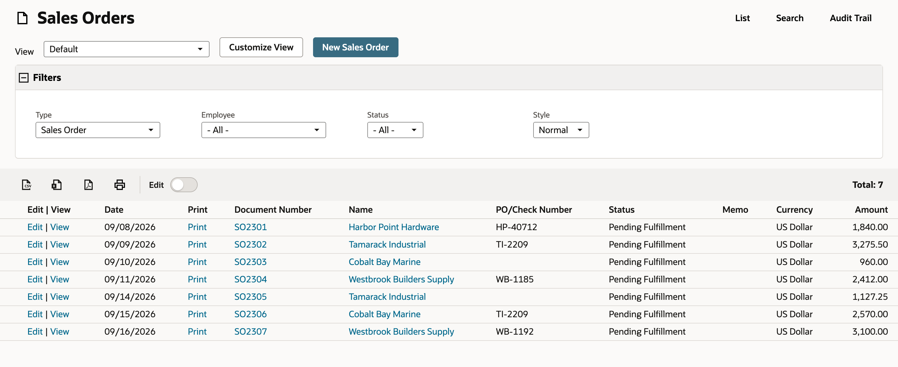Open Cobalt Bay Marine on SO2306 row

pyautogui.click(x=384, y=314)
